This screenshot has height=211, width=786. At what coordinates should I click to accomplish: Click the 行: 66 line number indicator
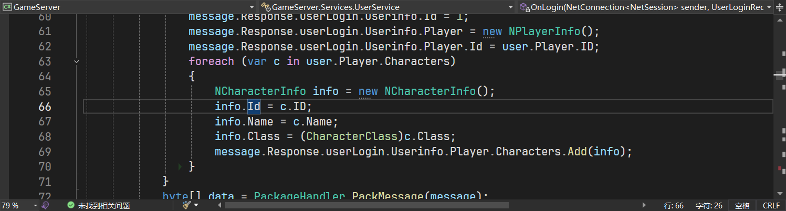tap(674, 205)
